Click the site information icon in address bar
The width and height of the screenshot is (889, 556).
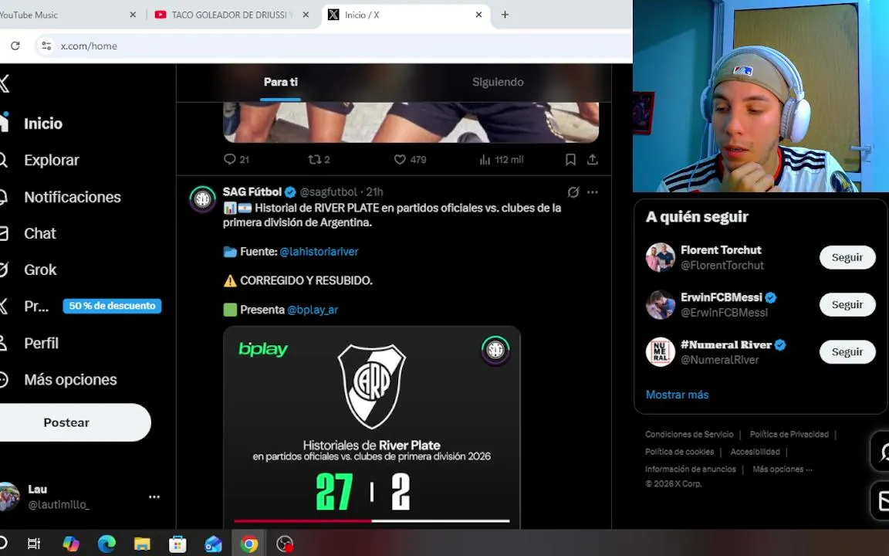(x=46, y=46)
